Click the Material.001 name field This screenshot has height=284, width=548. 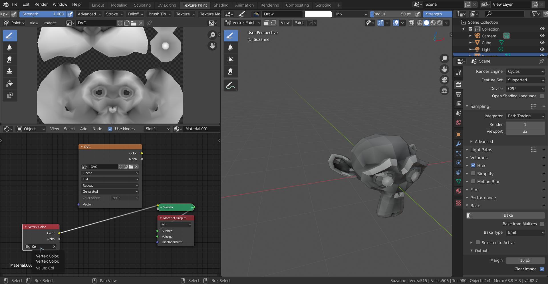(x=202, y=129)
